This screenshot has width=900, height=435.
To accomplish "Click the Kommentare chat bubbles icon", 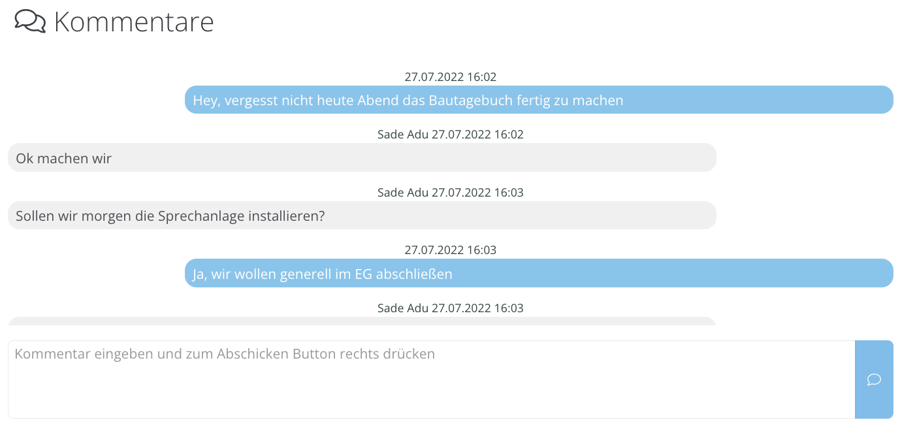I will coord(30,21).
